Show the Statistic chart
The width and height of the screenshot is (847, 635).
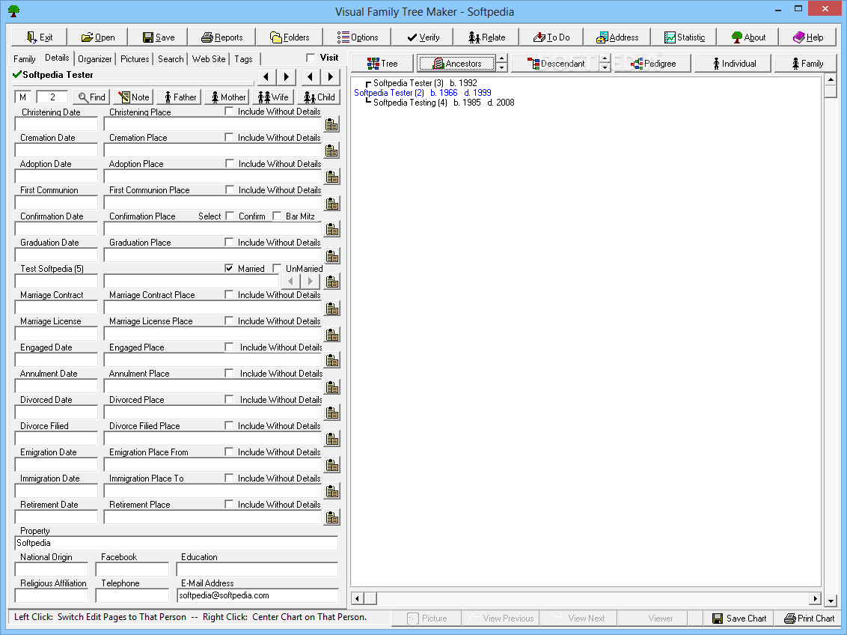(685, 37)
